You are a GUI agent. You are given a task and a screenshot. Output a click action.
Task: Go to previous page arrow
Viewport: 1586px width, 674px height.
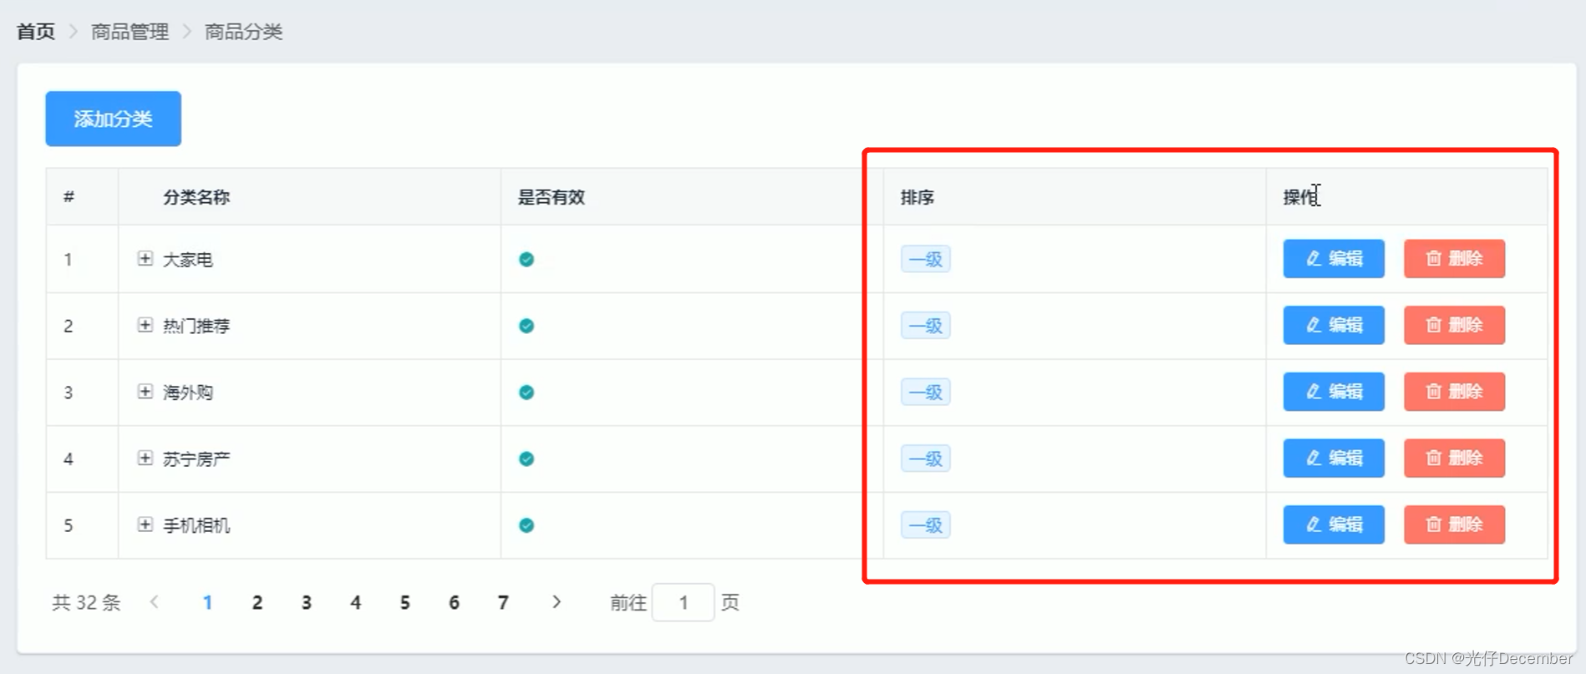155,602
